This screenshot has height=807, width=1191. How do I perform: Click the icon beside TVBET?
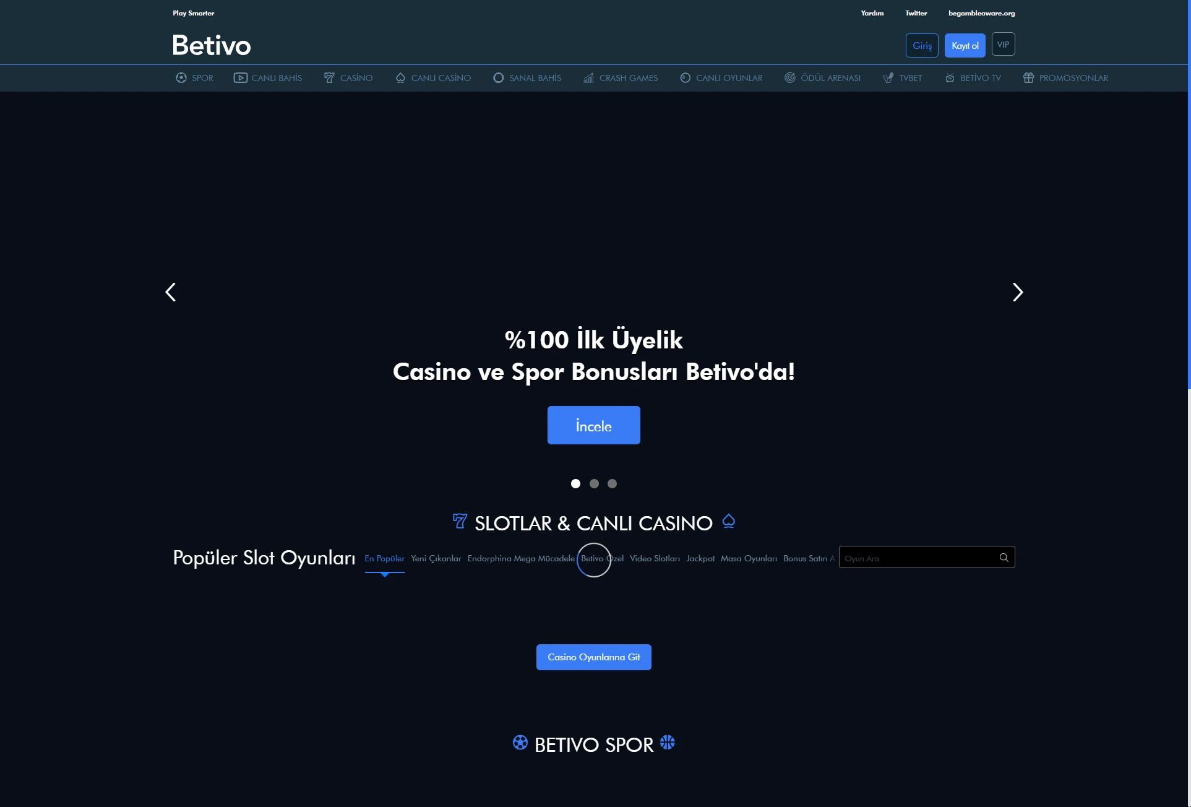tap(888, 78)
